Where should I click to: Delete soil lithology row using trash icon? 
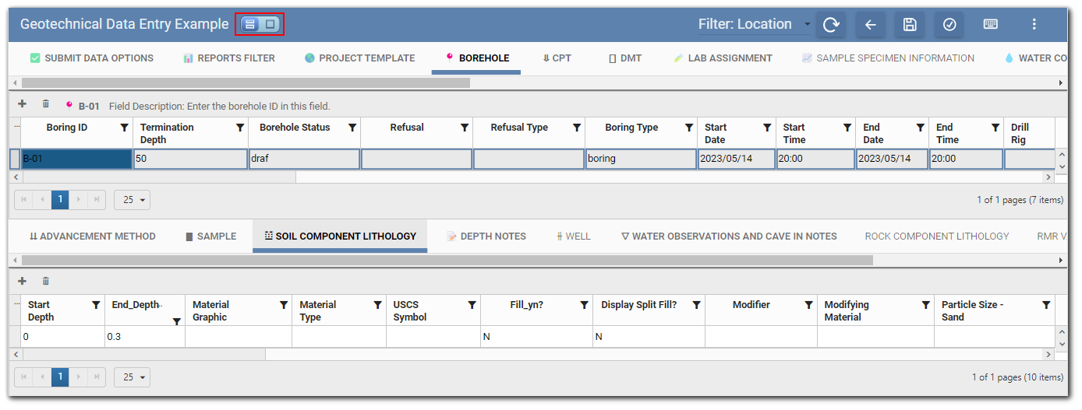click(x=46, y=281)
